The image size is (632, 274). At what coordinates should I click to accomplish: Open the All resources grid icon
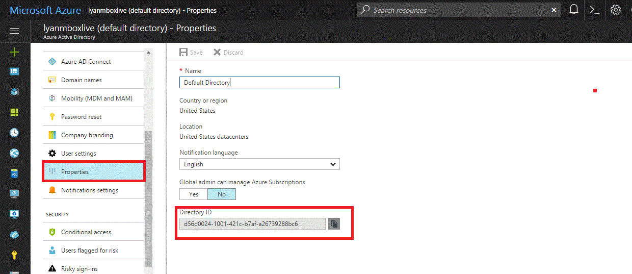pos(14,112)
